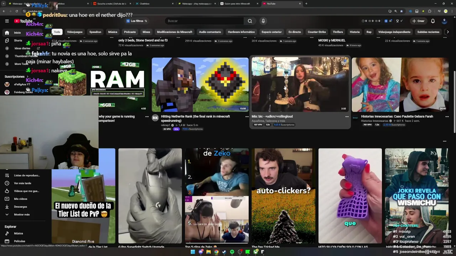Select the Rap chip
The image size is (456, 256).
[x=369, y=32]
